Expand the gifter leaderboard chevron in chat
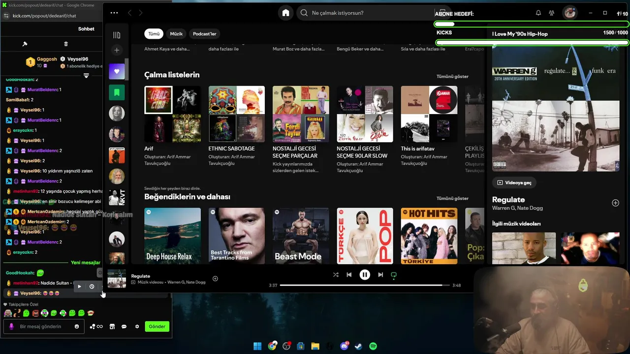 (x=86, y=76)
